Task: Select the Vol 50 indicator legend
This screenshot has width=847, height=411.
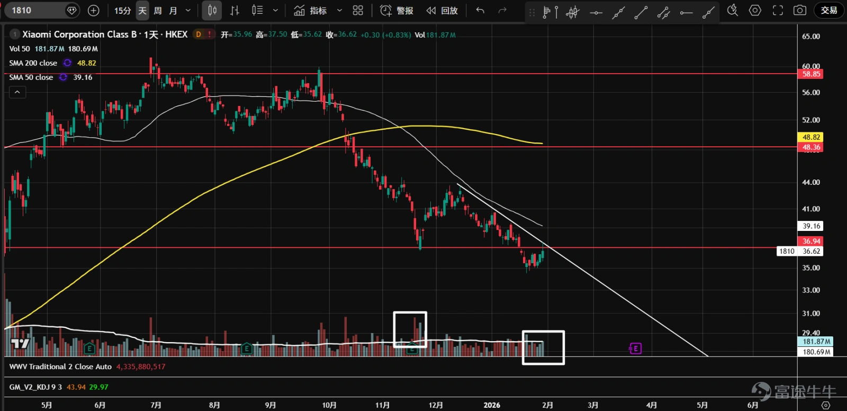Action: tap(20, 49)
